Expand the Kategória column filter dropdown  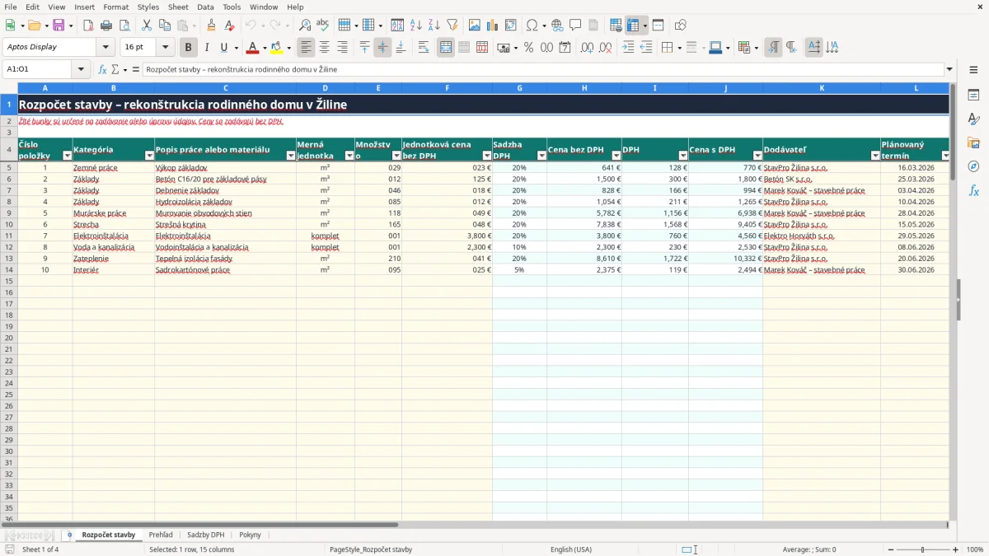coord(149,156)
